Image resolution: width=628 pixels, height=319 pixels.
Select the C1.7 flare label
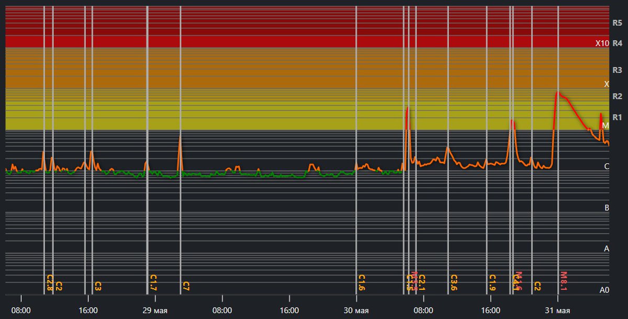(x=153, y=282)
